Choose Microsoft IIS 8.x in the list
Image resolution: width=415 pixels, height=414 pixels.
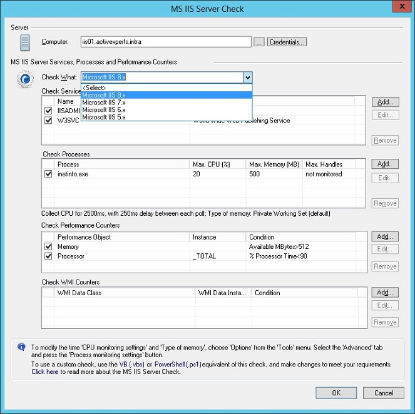click(x=167, y=95)
